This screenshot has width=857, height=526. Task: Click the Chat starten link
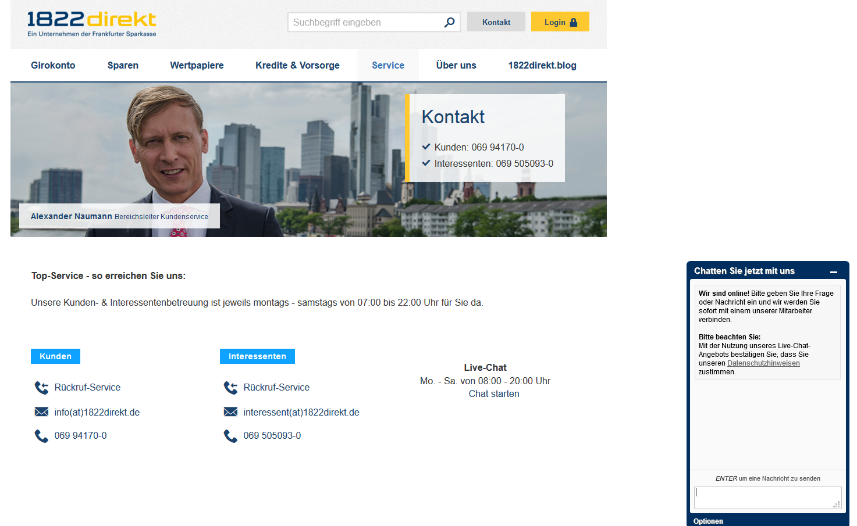pos(494,394)
